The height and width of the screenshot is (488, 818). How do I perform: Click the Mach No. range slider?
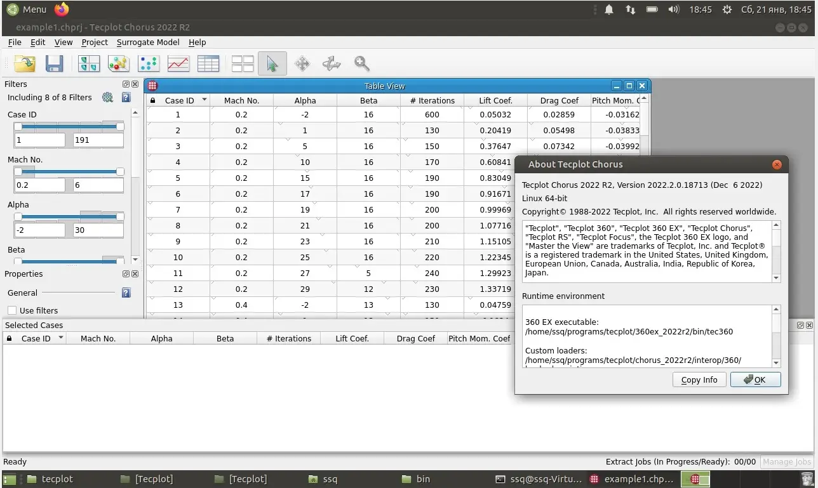click(69, 171)
